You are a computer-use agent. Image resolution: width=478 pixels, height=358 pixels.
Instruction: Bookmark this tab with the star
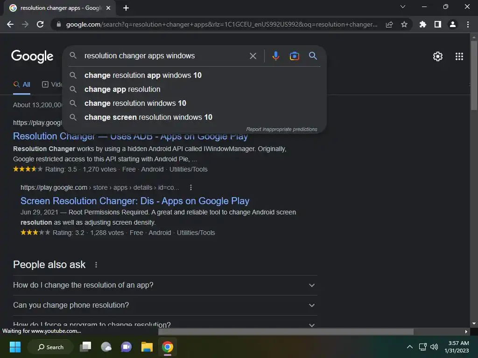(x=404, y=24)
